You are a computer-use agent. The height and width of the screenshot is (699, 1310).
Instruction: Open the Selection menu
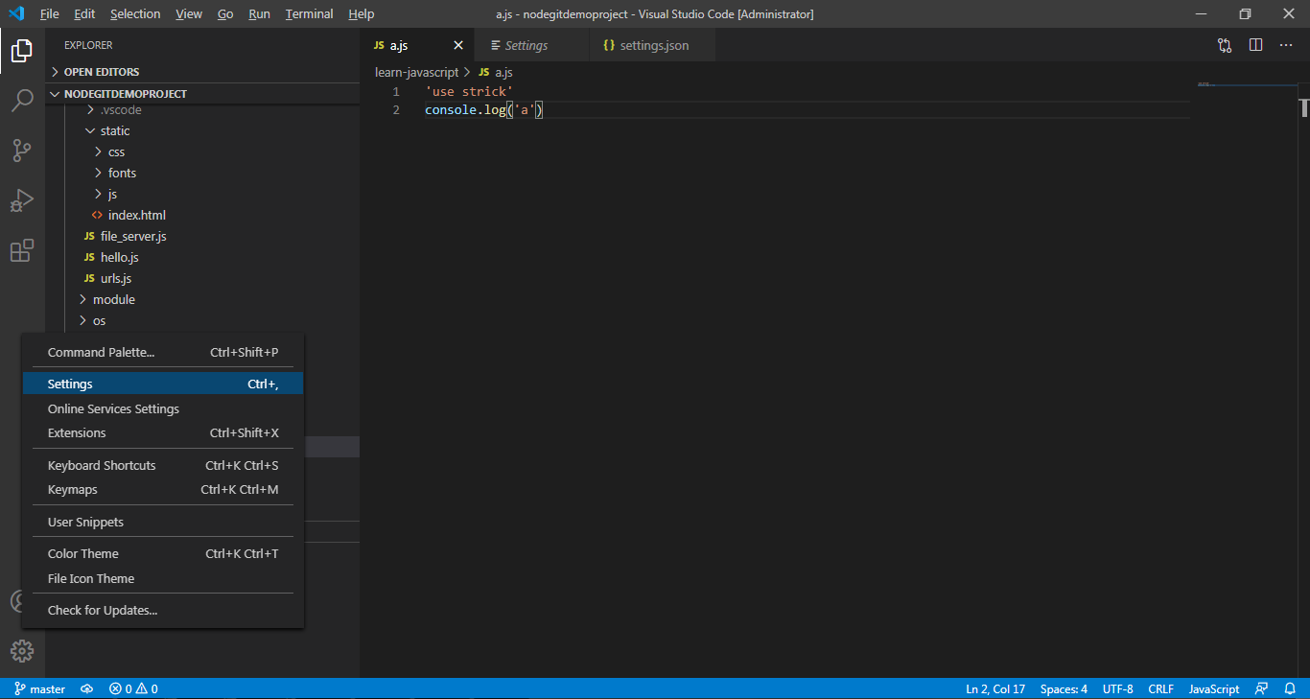click(135, 13)
